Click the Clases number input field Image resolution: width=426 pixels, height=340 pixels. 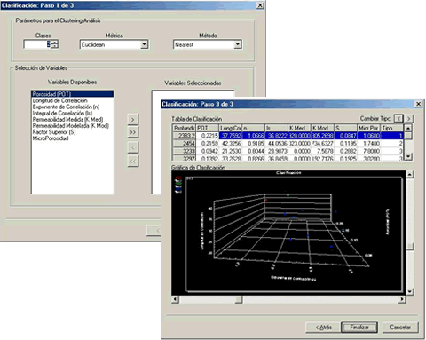[x=37, y=44]
